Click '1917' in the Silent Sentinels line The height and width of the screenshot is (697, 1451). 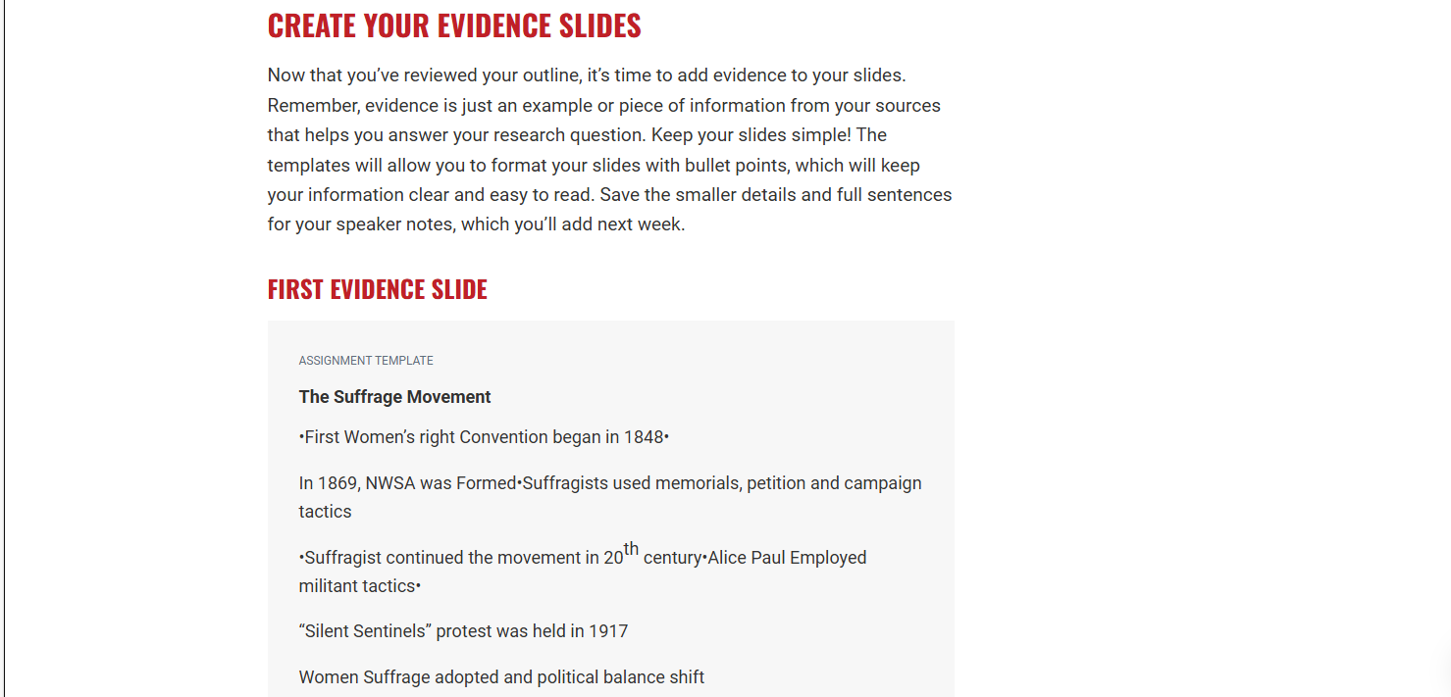coord(608,631)
